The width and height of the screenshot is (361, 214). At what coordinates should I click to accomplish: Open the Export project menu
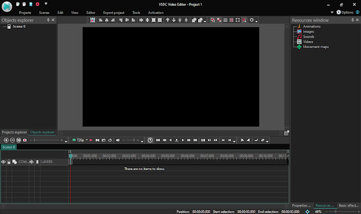[x=114, y=13]
